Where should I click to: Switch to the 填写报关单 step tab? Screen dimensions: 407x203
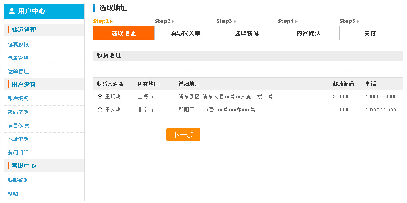[x=185, y=33]
